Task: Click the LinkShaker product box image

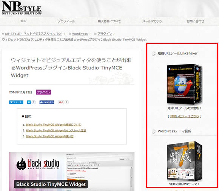Action: [185, 84]
